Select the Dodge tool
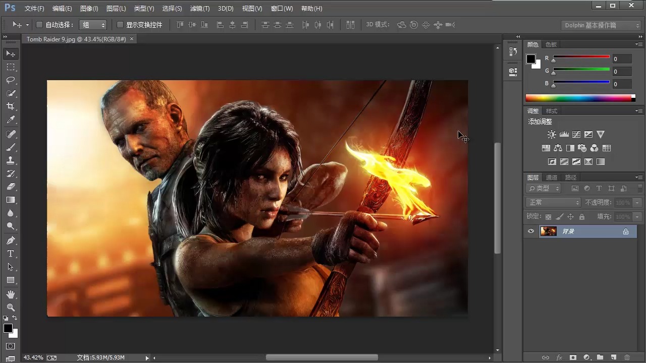 [x=11, y=226]
